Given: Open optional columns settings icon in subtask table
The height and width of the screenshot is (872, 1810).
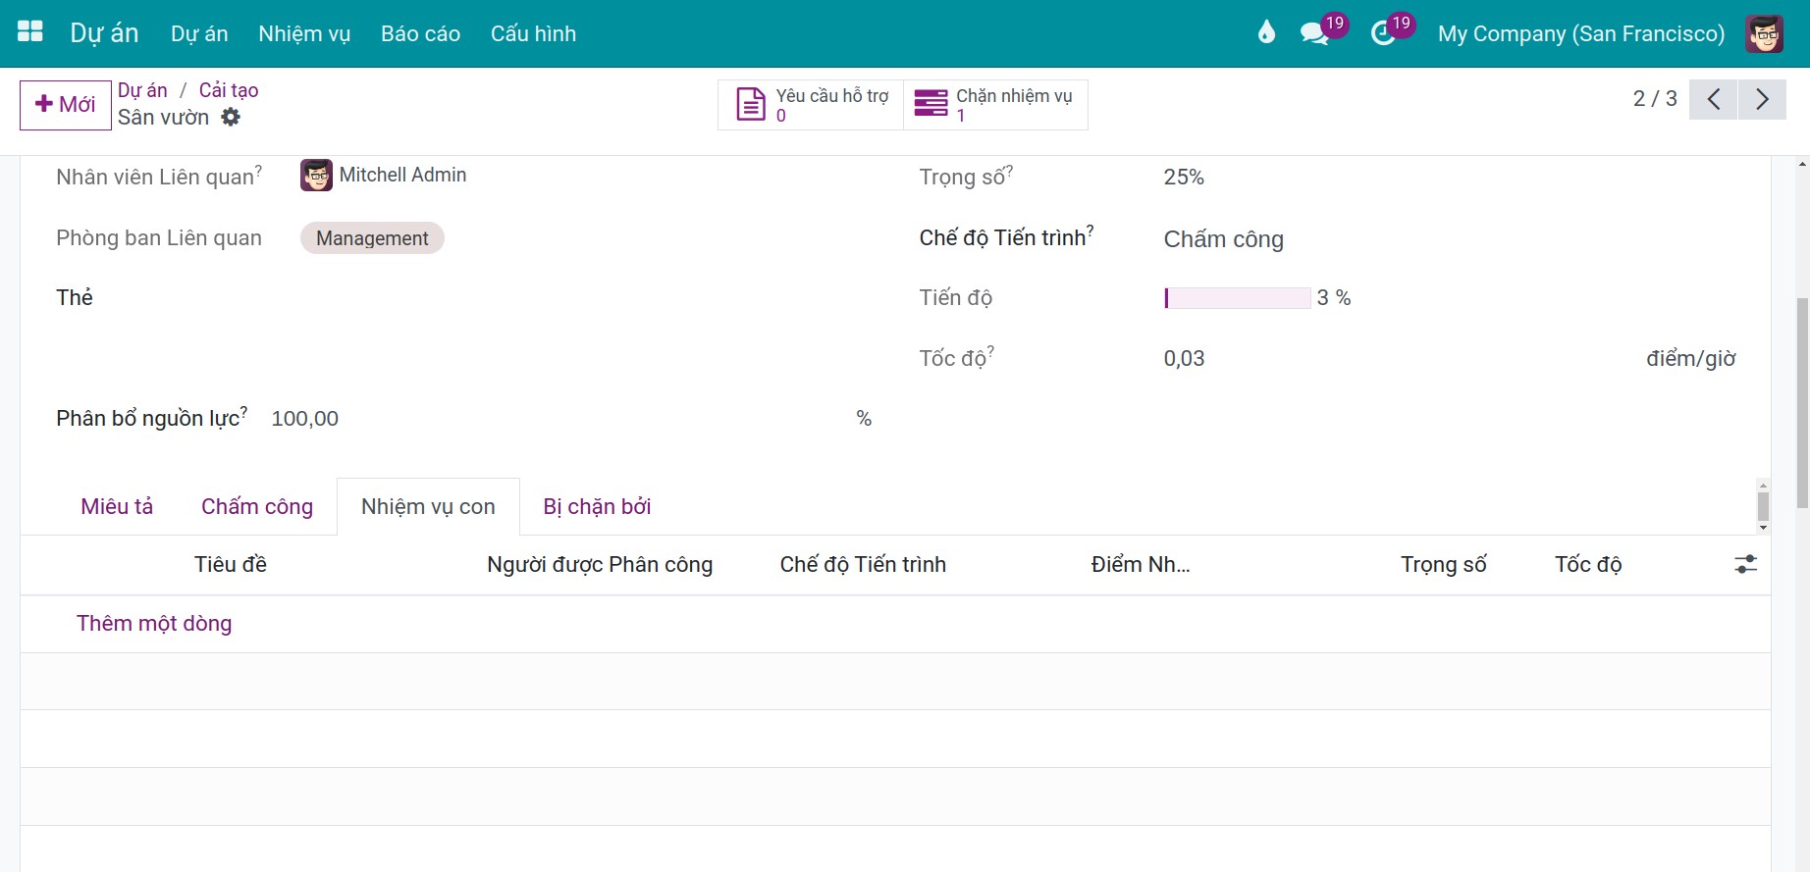Looking at the screenshot, I should pos(1745,564).
